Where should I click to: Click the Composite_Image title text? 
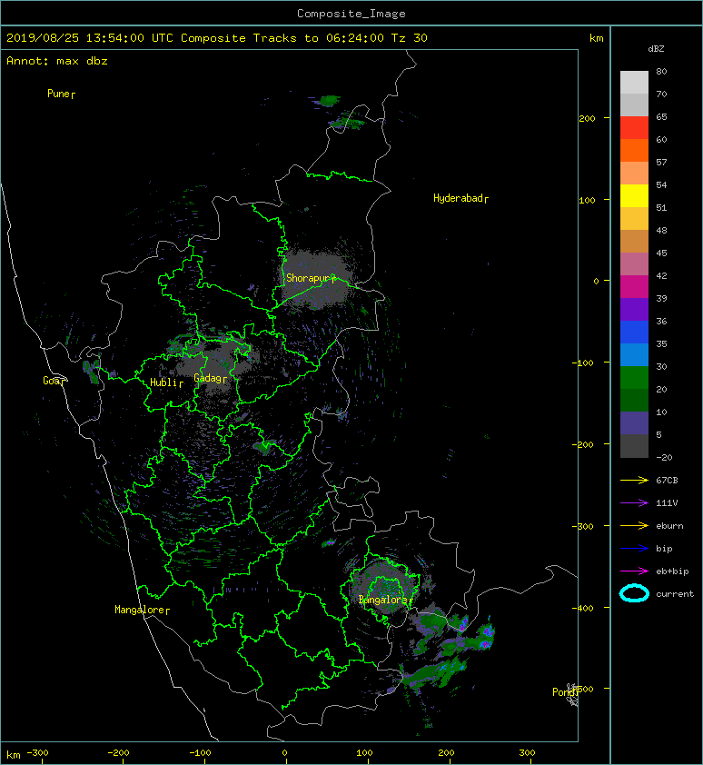click(351, 13)
